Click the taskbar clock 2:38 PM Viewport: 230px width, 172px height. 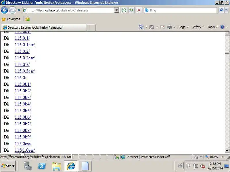pos(215,164)
